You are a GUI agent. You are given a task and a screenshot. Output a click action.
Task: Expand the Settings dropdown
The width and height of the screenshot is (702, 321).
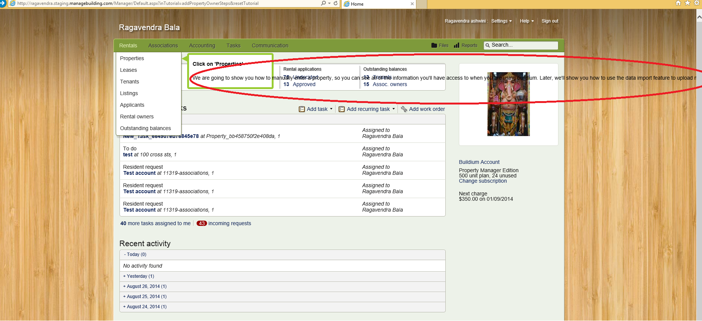[501, 21]
